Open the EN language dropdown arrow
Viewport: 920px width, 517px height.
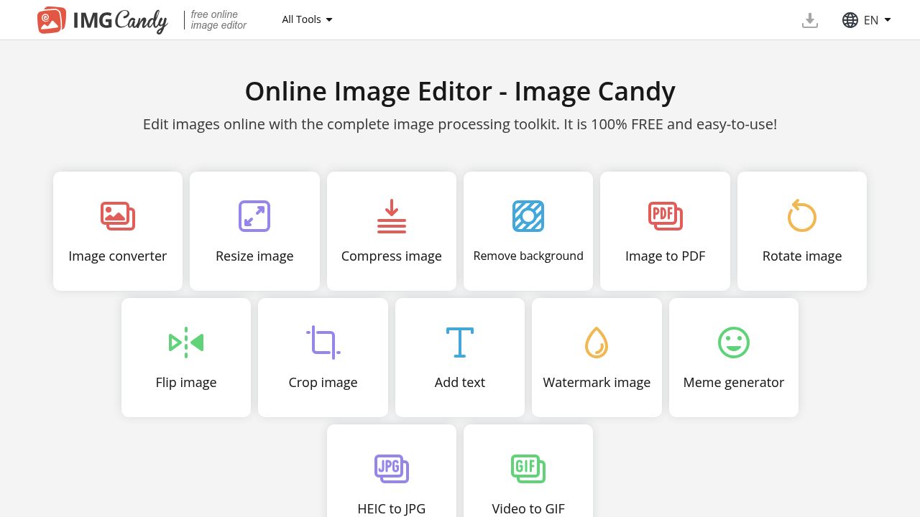[888, 20]
